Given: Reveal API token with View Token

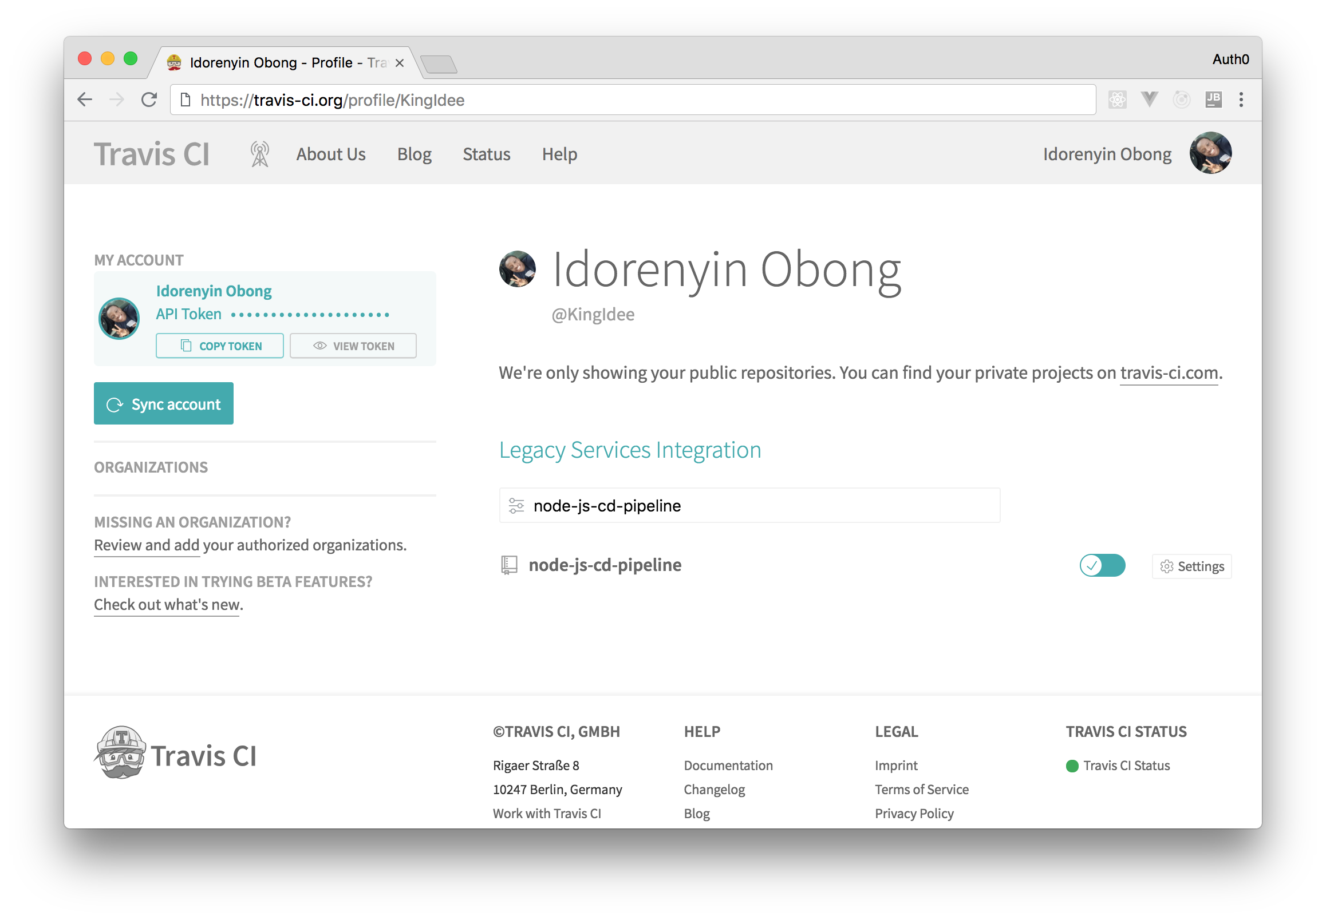Looking at the screenshot, I should point(353,346).
